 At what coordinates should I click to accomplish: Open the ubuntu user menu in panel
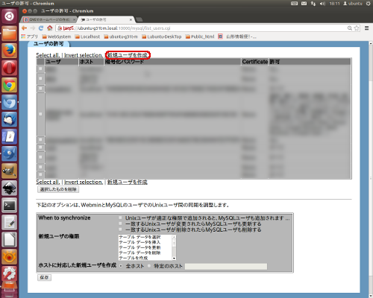tap(353, 4)
